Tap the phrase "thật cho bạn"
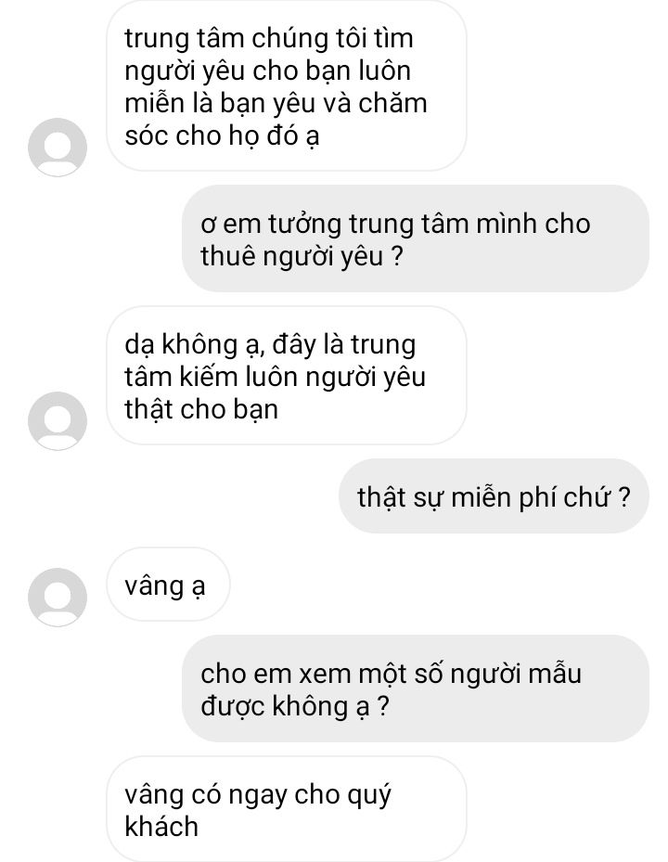The height and width of the screenshot is (862, 668). pyautogui.click(x=201, y=409)
